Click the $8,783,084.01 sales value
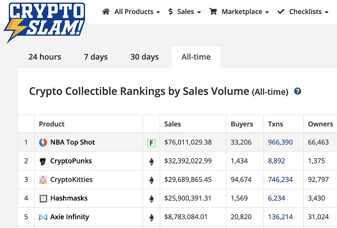Viewport: 337px width, 228px height. tap(186, 217)
